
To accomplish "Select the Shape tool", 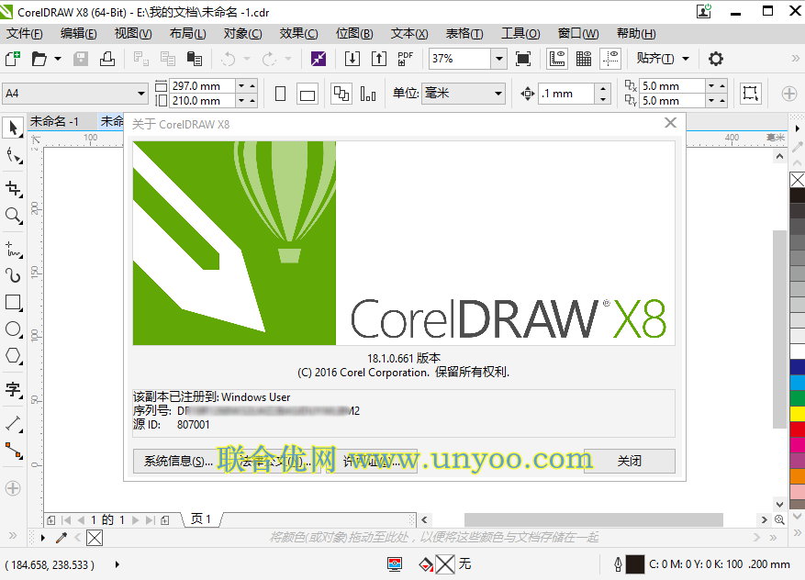I will click(14, 155).
